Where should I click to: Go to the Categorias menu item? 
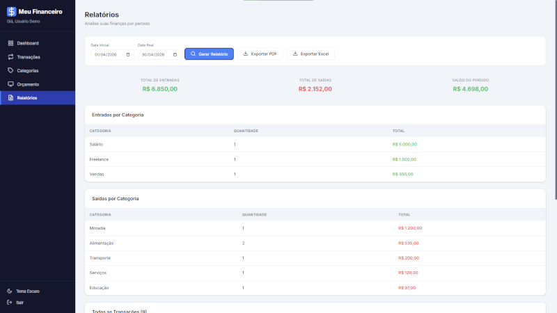[x=28, y=70]
